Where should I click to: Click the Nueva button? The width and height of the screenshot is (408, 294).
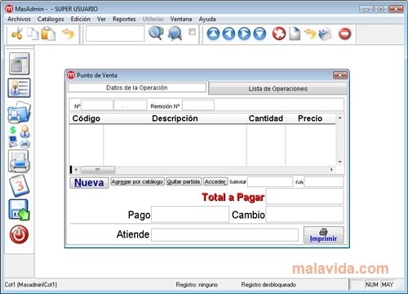coord(89,182)
